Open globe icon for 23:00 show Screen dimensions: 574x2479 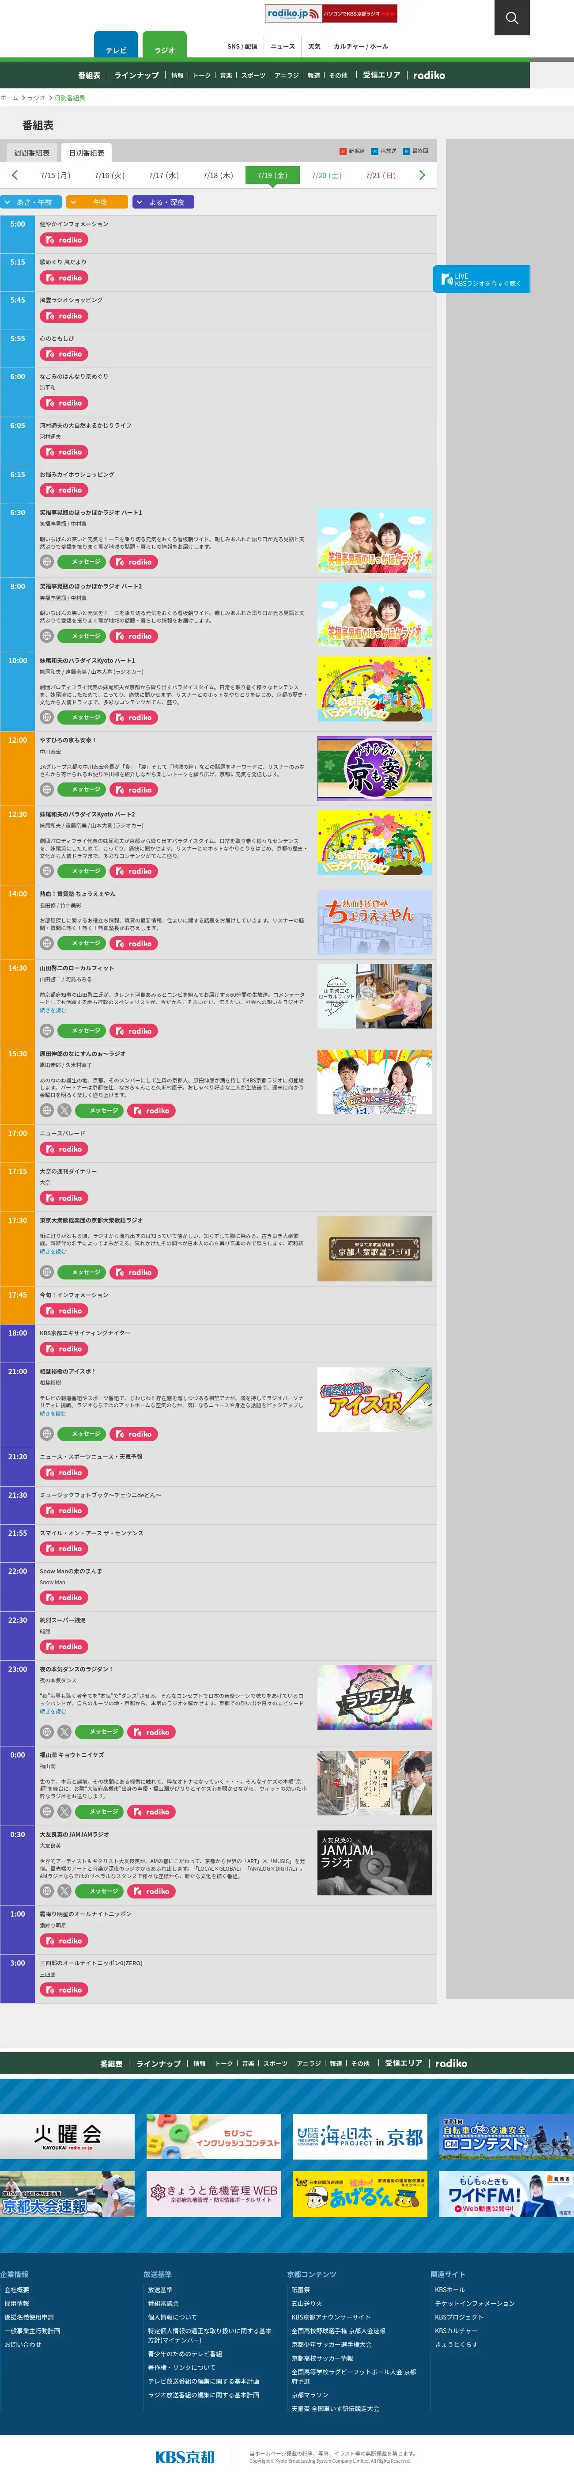tap(46, 1731)
